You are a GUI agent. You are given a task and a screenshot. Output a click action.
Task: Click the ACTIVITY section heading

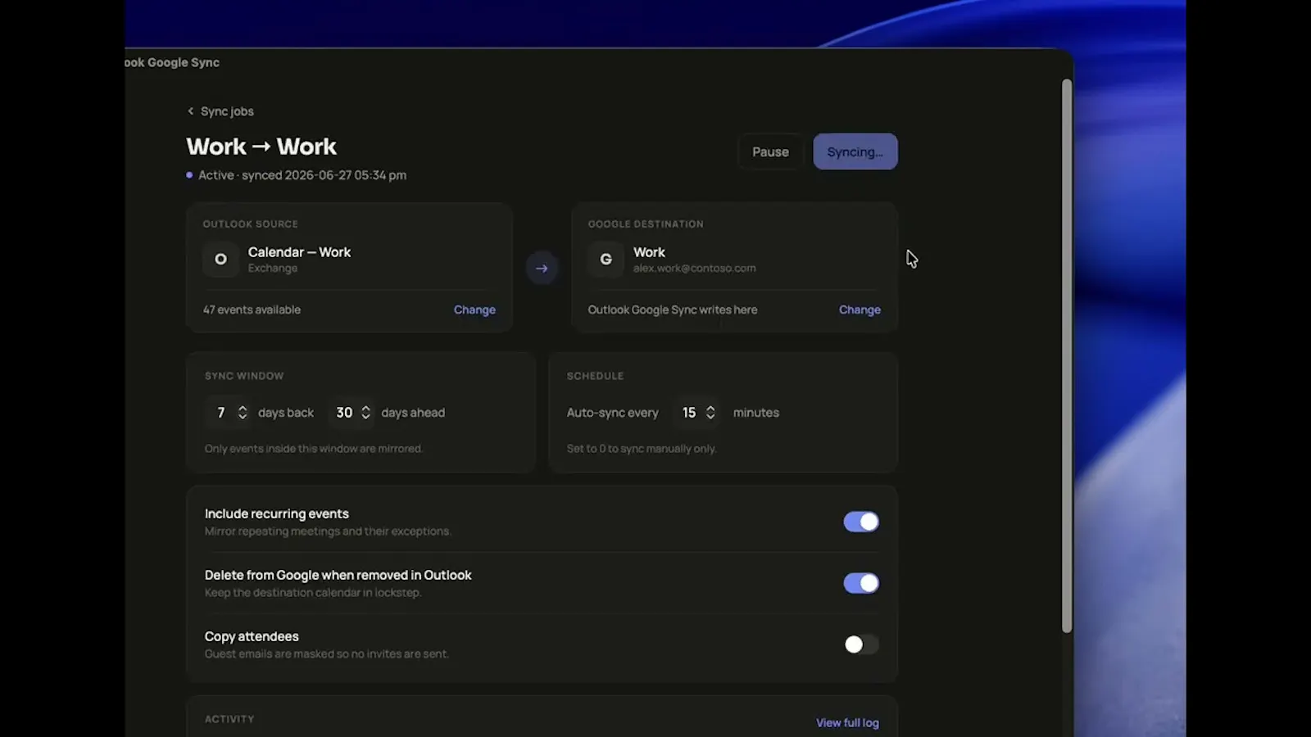pyautogui.click(x=229, y=719)
